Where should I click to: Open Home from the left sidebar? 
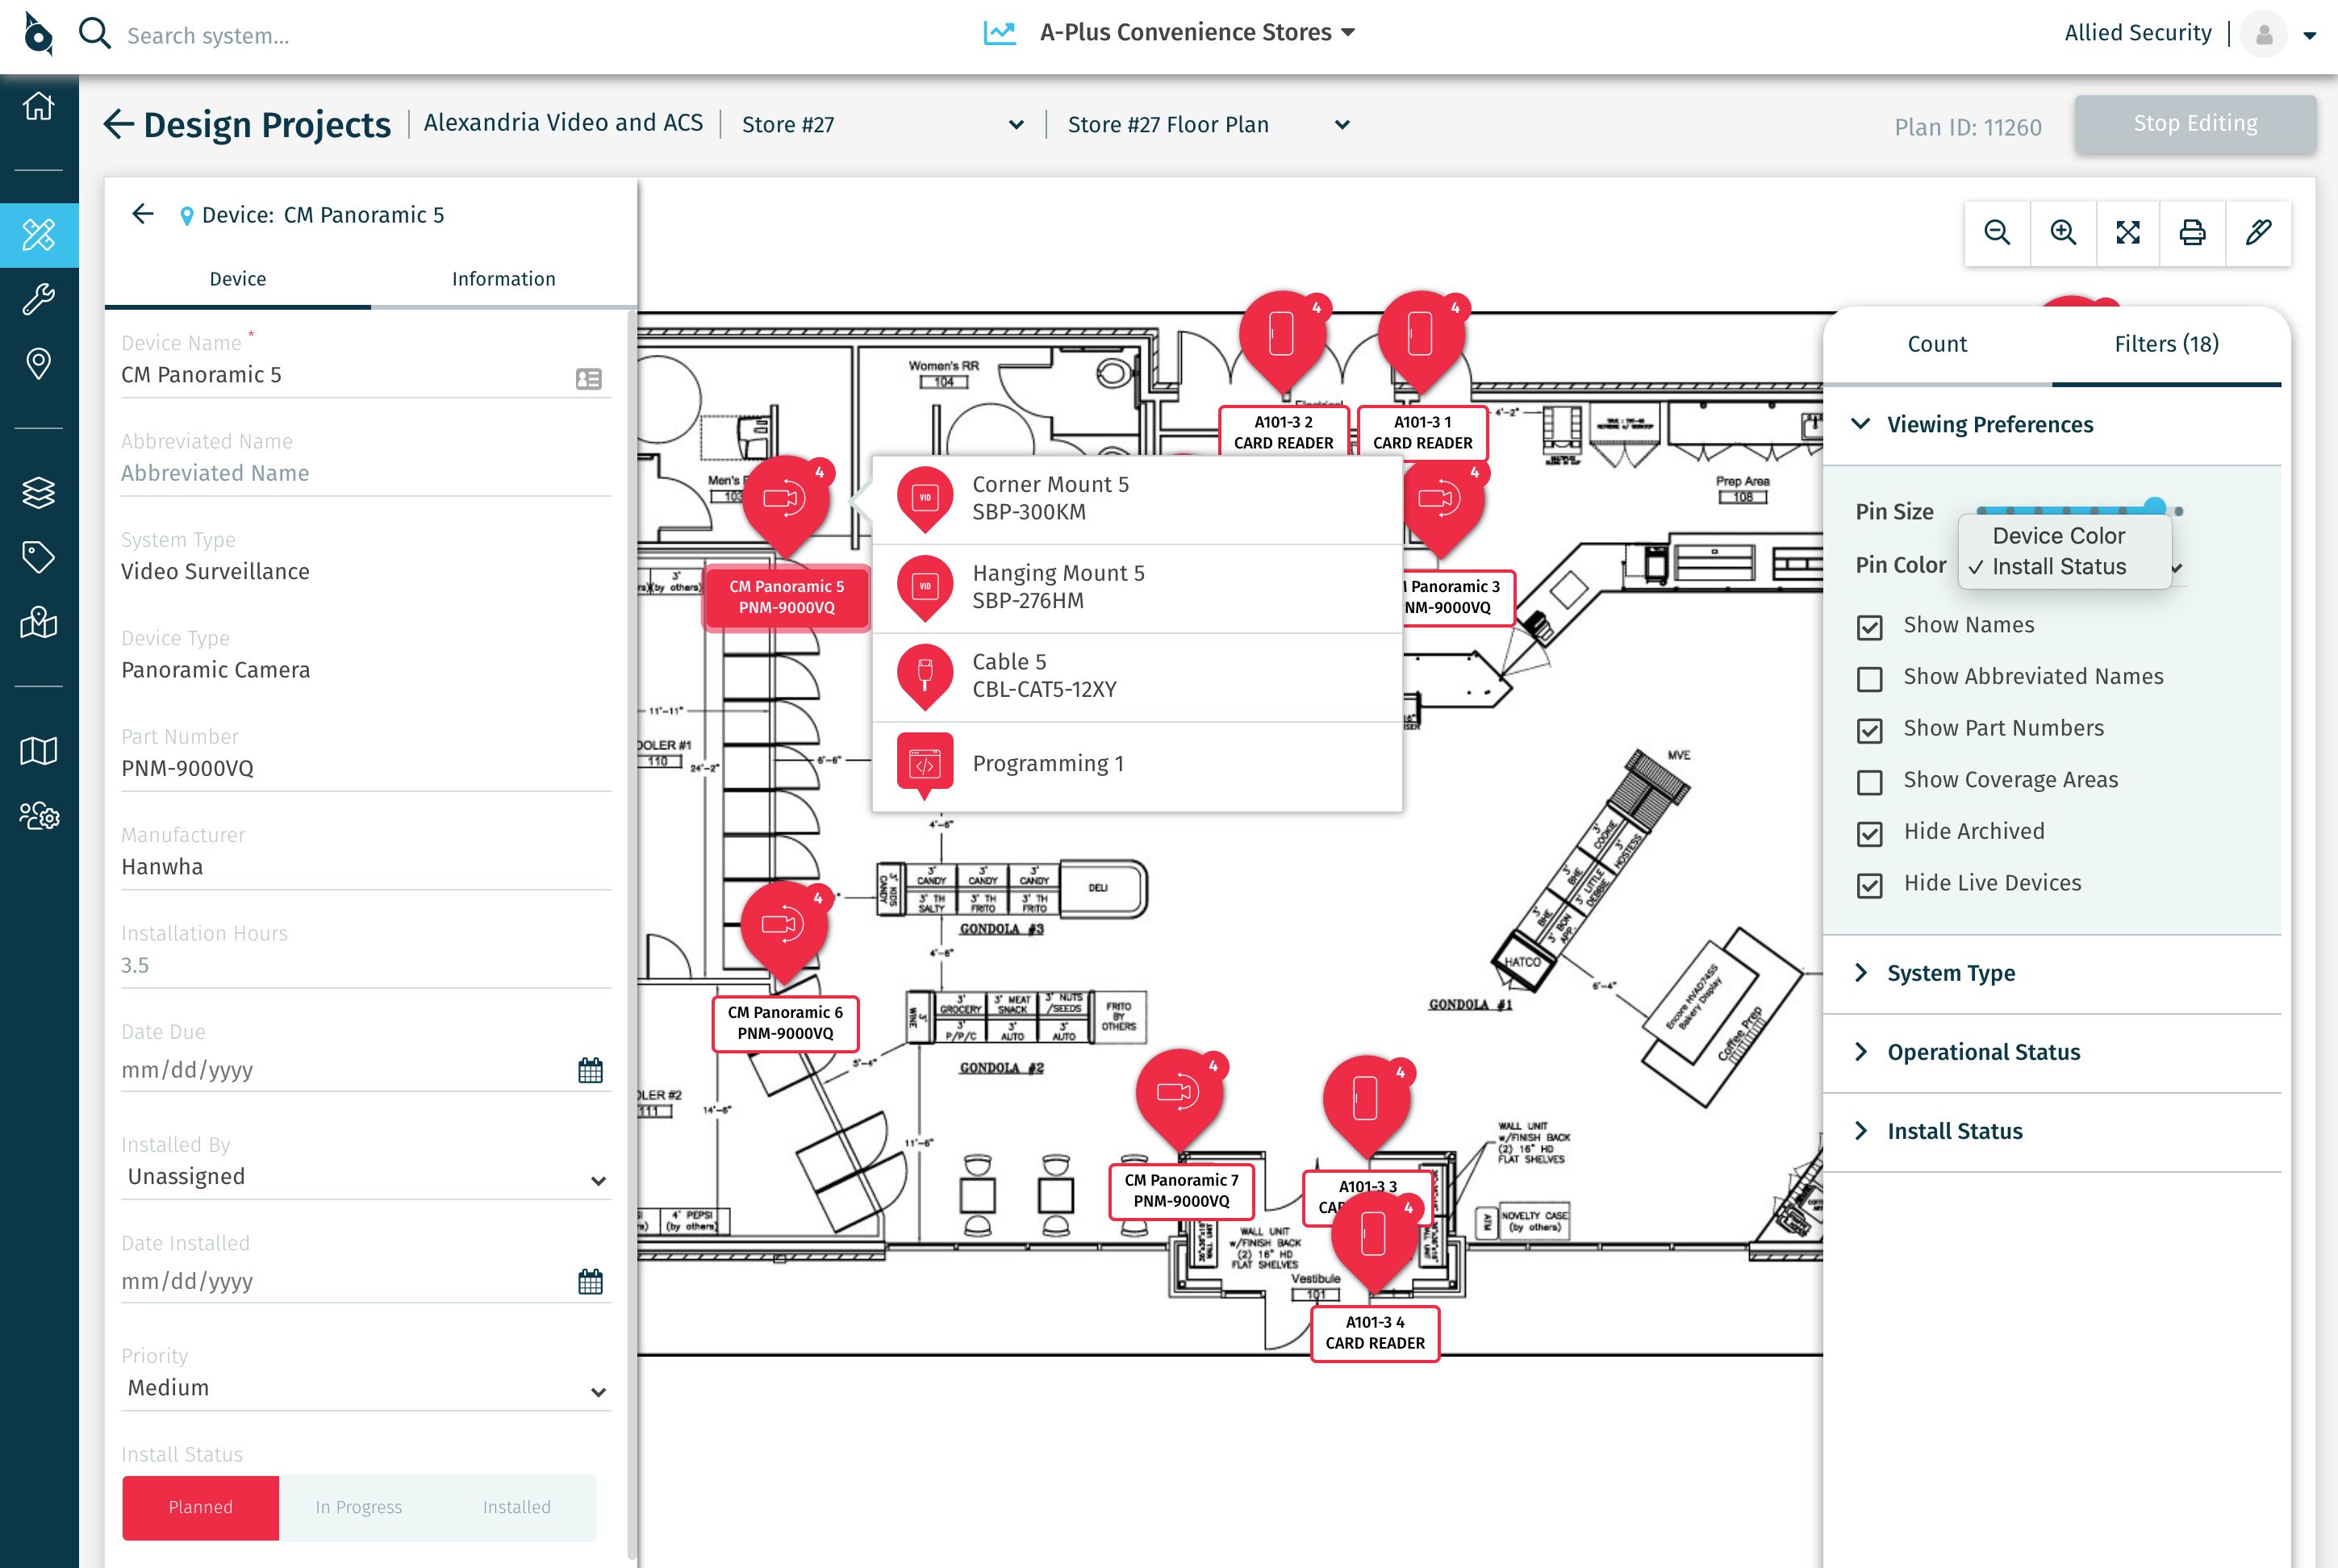(x=38, y=107)
